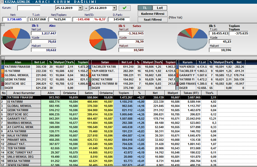Screen dimensions: 257x167
Task: Click the Kurum input field
Action: pos(29,8)
